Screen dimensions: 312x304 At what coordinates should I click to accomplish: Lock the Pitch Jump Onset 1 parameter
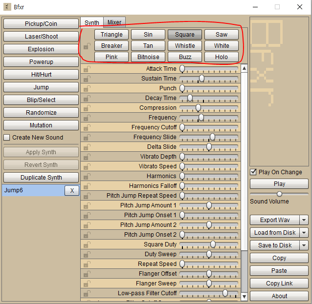[x=87, y=215]
